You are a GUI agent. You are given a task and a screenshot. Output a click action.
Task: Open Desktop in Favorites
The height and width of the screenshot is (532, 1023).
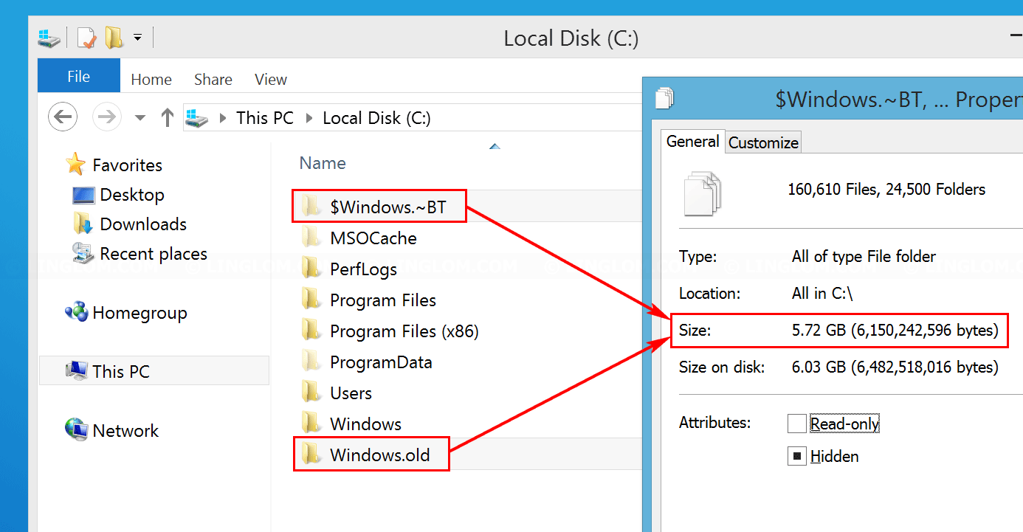coord(132,195)
